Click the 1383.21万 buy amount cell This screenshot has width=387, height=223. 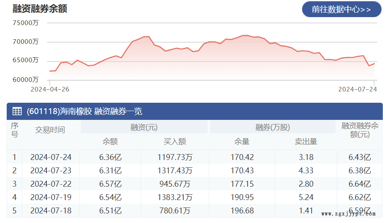tap(175, 197)
